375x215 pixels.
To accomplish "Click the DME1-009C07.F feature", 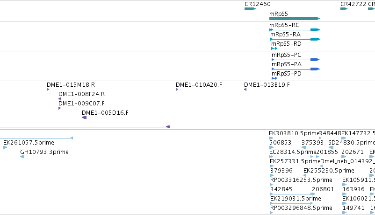I will [59, 108].
